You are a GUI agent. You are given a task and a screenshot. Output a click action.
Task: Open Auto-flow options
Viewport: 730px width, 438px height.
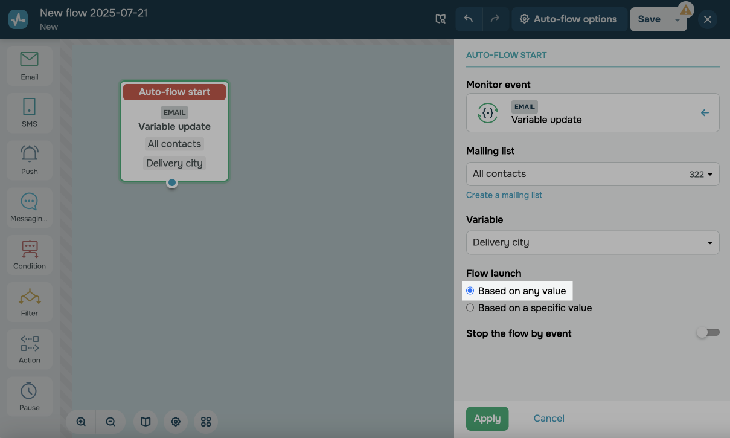click(568, 19)
